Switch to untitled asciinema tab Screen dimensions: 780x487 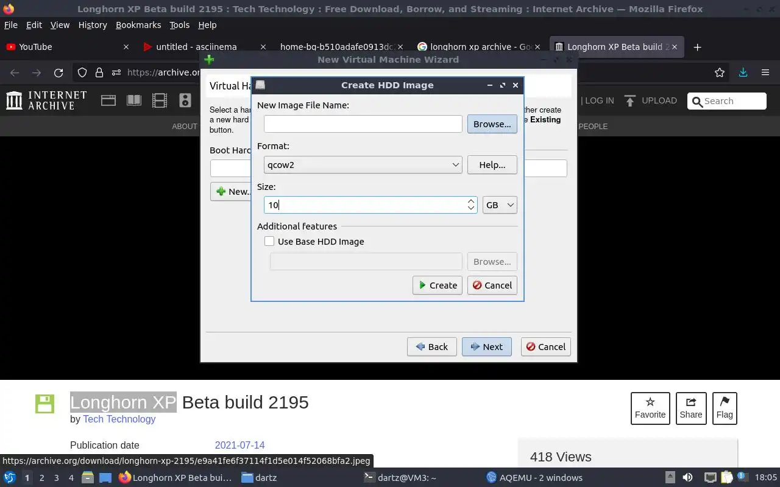(205, 47)
